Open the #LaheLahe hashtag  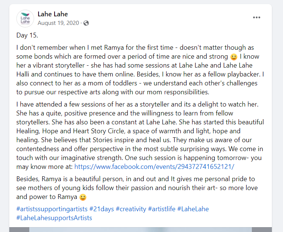click(x=193, y=209)
